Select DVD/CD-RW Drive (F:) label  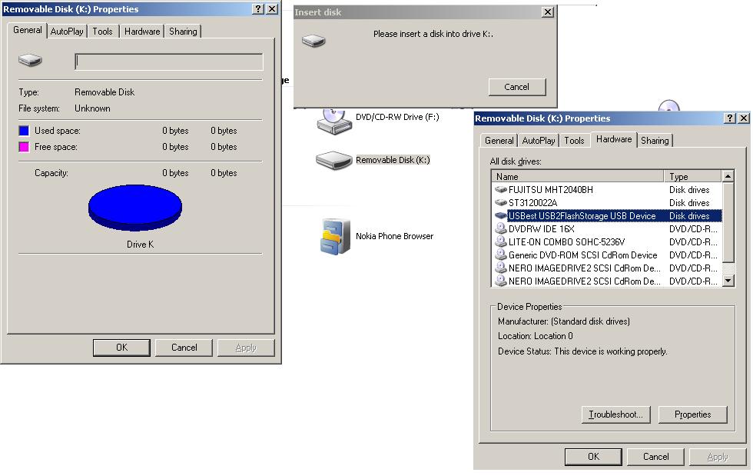click(397, 118)
